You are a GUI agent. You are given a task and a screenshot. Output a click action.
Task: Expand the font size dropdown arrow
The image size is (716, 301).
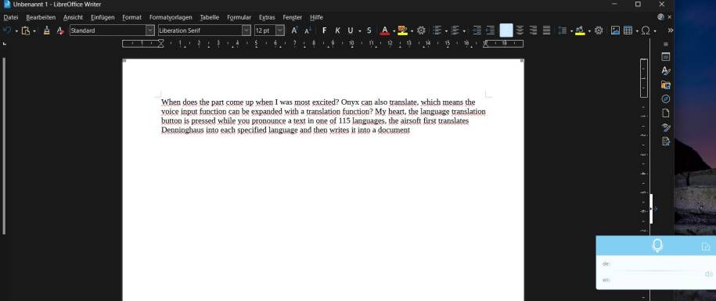point(280,30)
